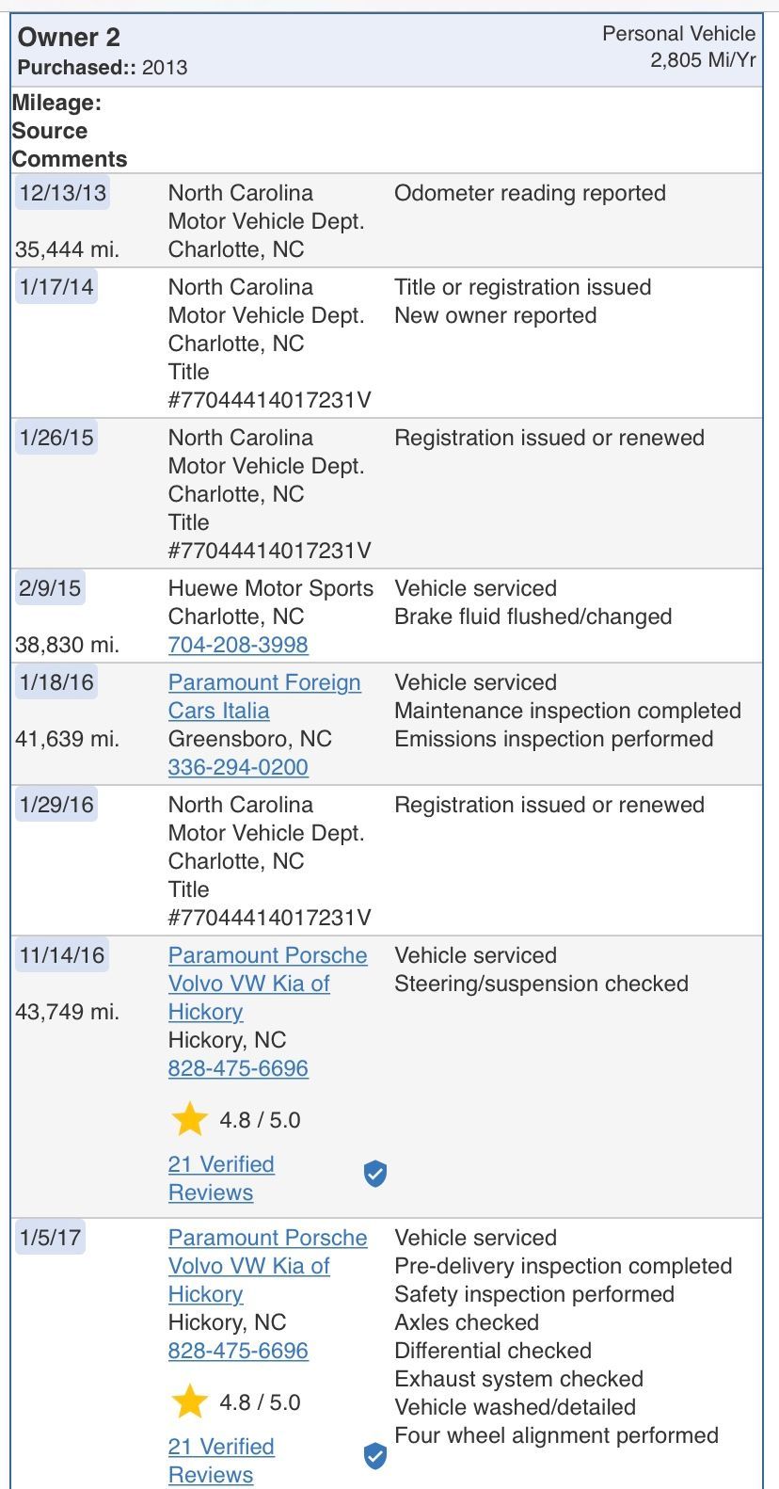Open 21 Verified Reviews in the 11/14/16 entry
The image size is (779, 1489).
(221, 1177)
